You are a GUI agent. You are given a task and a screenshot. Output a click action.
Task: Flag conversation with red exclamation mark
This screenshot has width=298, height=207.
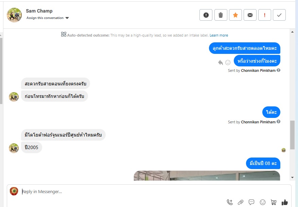[265, 15]
